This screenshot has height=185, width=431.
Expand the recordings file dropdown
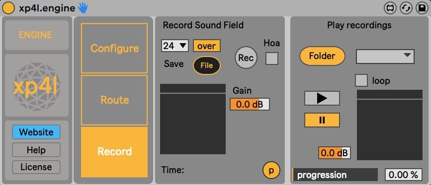pyautogui.click(x=385, y=57)
